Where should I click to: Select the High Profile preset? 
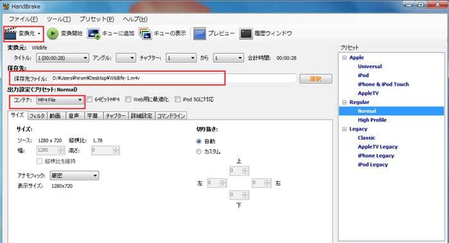tap(372, 120)
